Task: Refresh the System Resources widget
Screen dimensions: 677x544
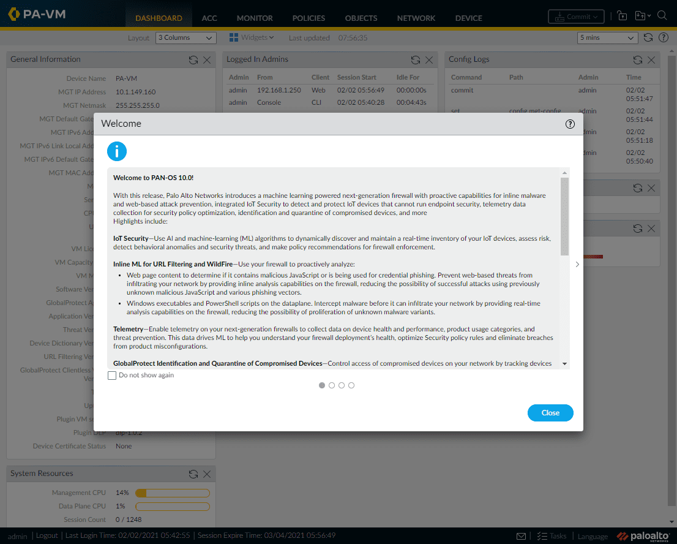Action: [193, 474]
